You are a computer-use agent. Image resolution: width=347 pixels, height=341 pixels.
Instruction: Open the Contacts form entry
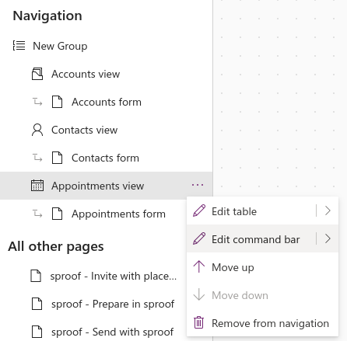pyautogui.click(x=105, y=158)
